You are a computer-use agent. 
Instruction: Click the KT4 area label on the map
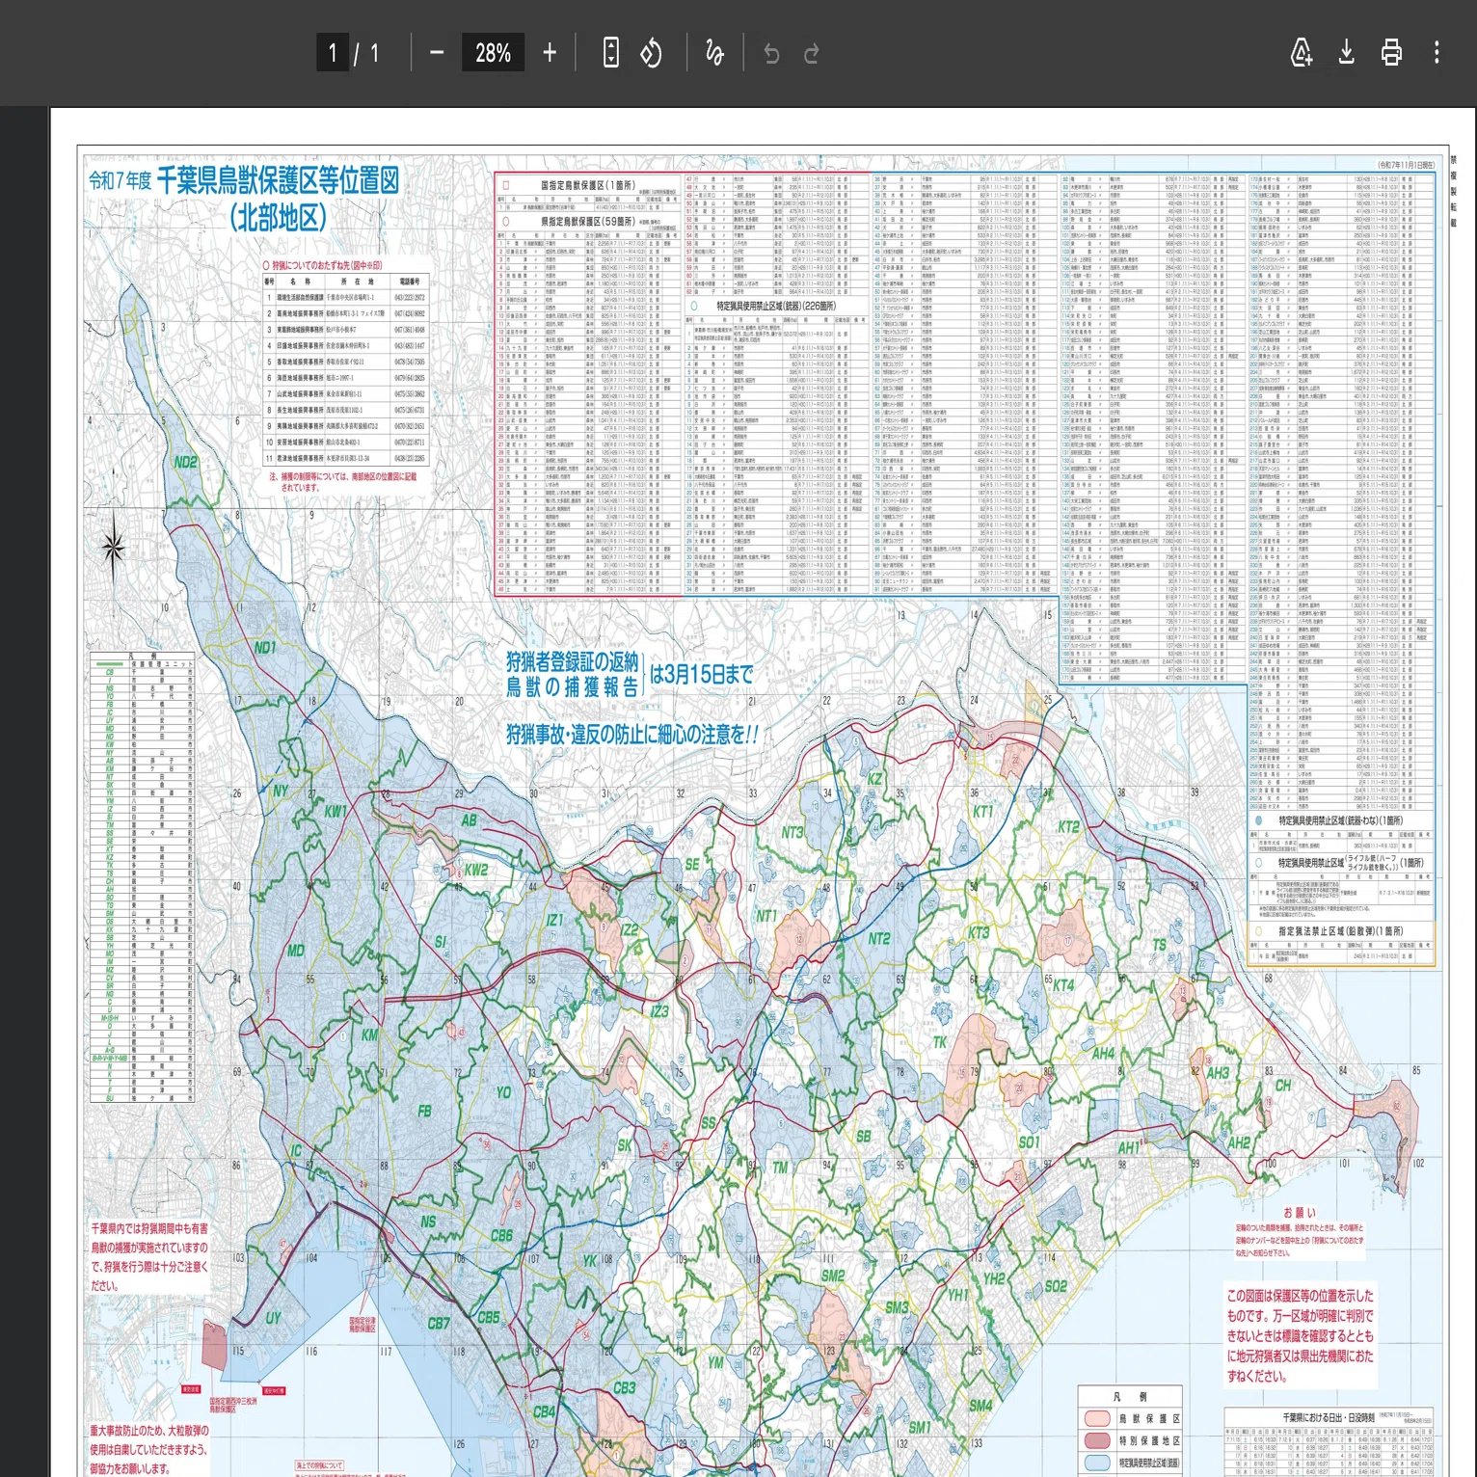coord(1062,985)
